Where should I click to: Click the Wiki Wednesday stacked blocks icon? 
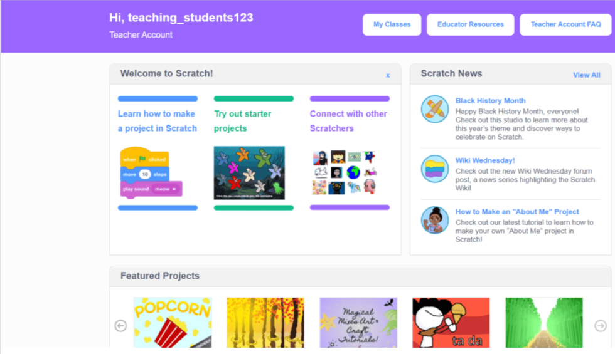pyautogui.click(x=434, y=169)
